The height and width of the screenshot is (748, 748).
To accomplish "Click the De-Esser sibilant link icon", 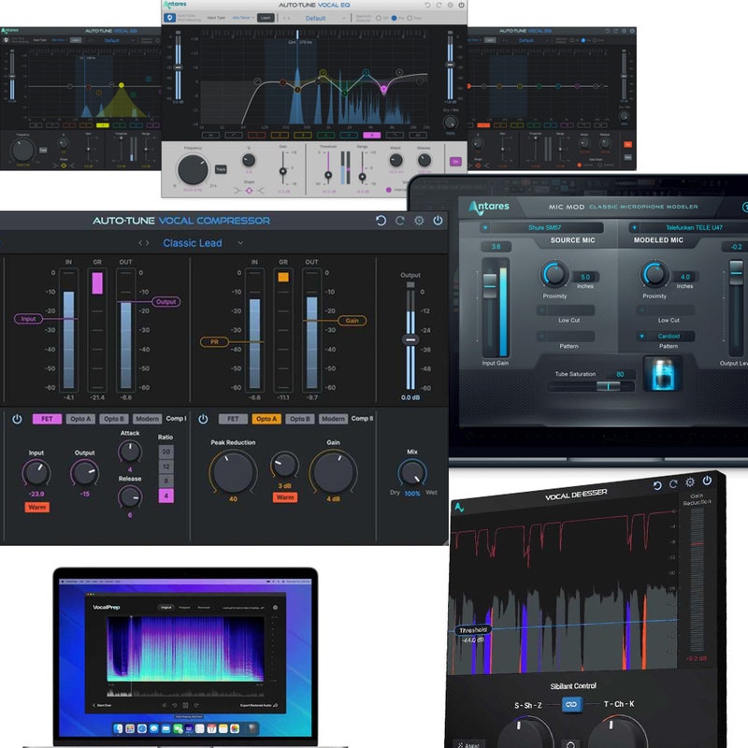I will tap(571, 705).
